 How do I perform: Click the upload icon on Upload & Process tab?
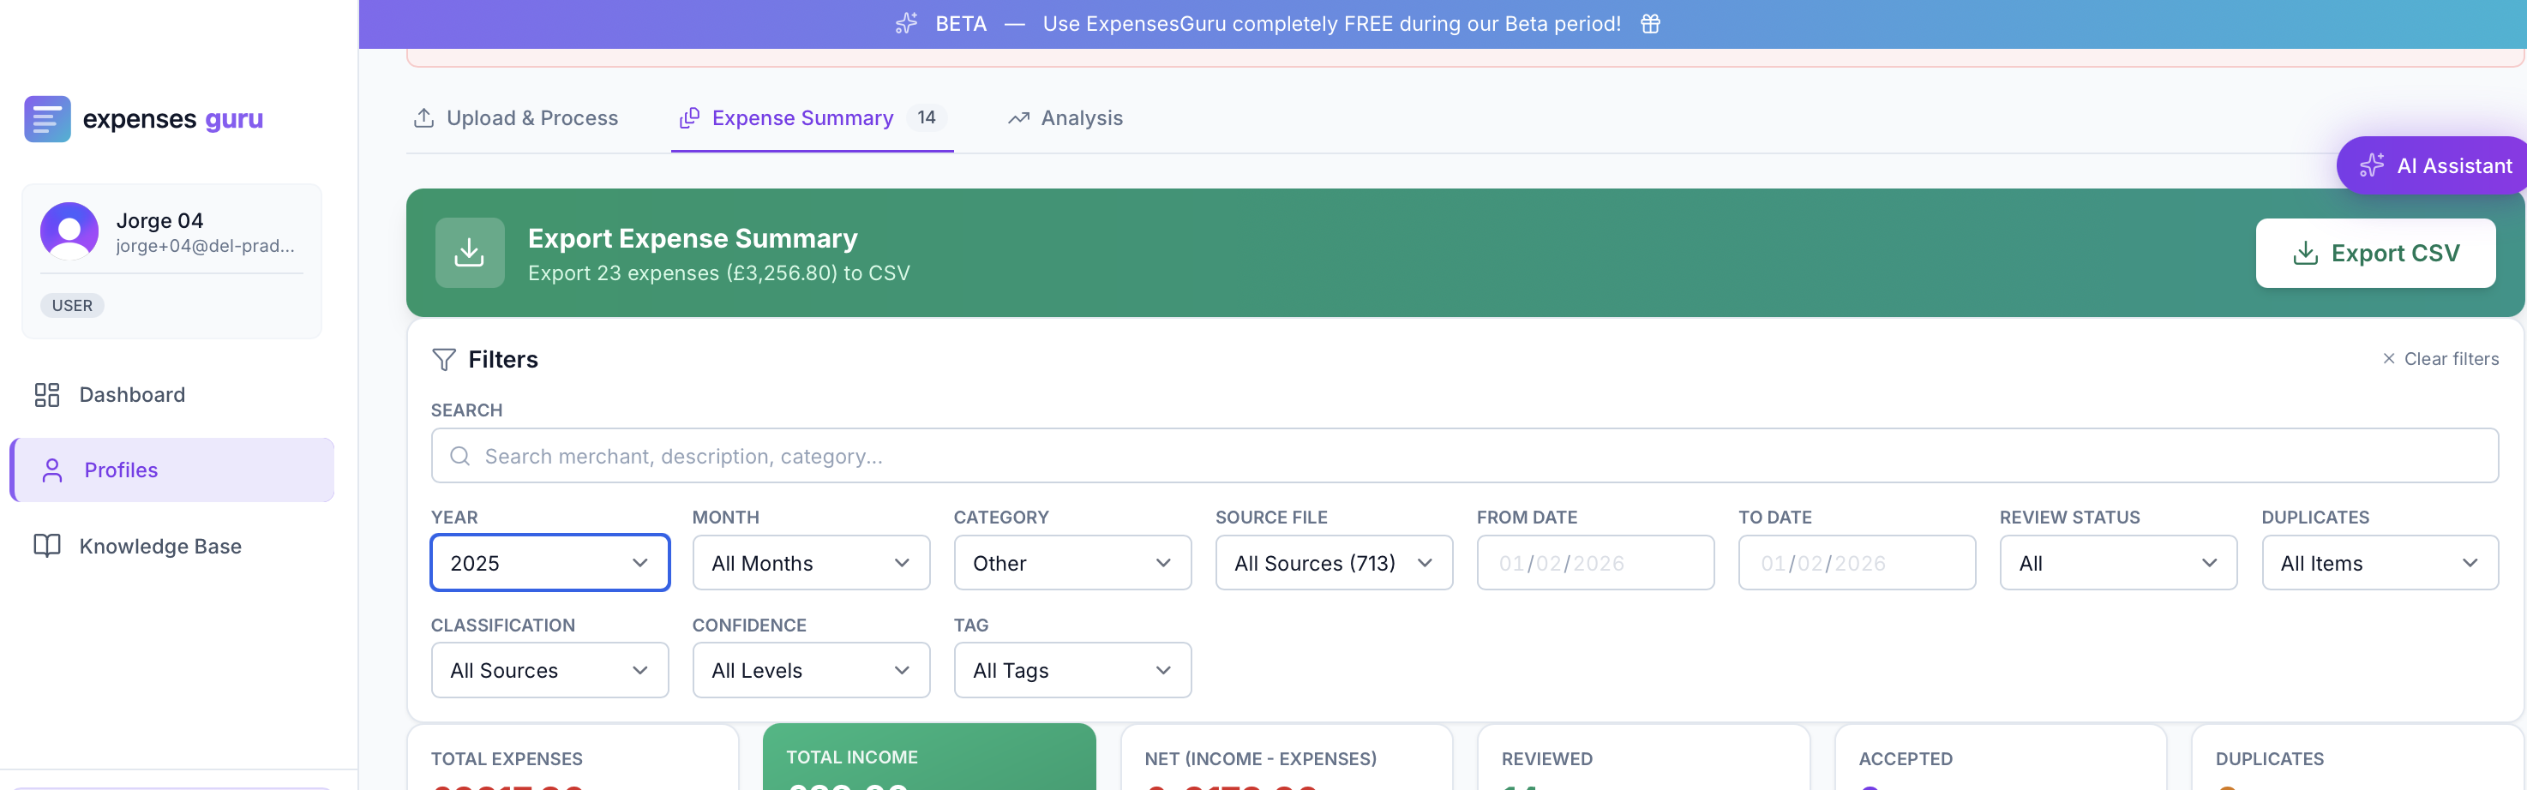click(423, 117)
